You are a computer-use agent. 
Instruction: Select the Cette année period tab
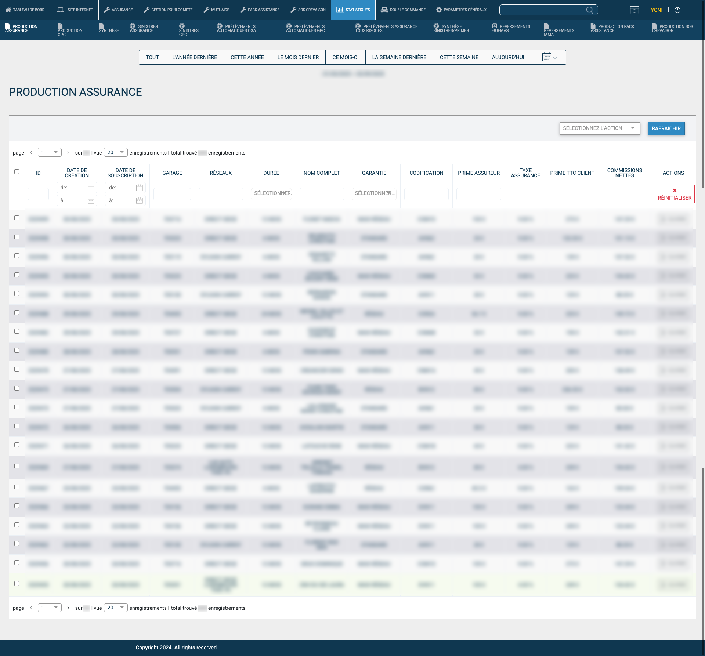(247, 57)
